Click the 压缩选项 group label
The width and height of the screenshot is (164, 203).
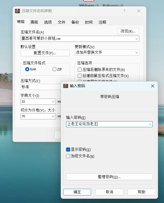tap(85, 63)
